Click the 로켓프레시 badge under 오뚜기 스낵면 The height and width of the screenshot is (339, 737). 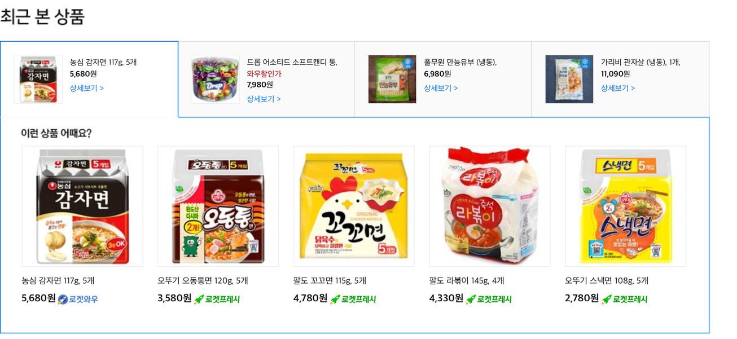[624, 299]
